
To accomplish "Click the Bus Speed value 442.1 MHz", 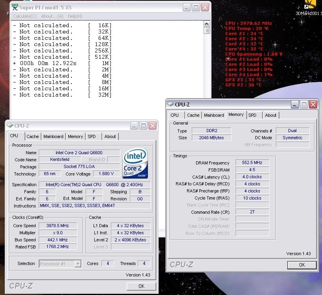I will [x=58, y=239].
